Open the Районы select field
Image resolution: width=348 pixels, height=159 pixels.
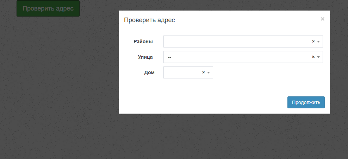236,42
